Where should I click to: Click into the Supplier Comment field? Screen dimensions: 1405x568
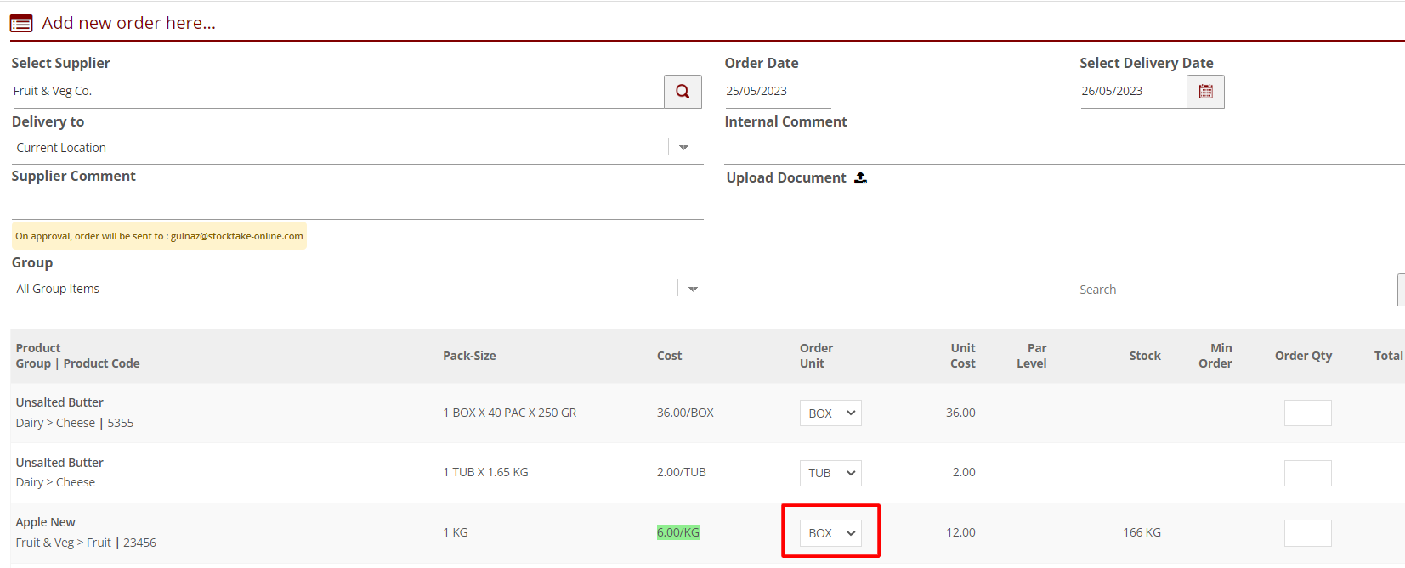[357, 204]
